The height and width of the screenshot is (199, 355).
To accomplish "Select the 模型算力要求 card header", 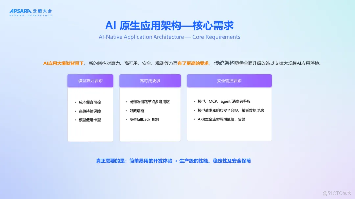I will tap(90, 81).
